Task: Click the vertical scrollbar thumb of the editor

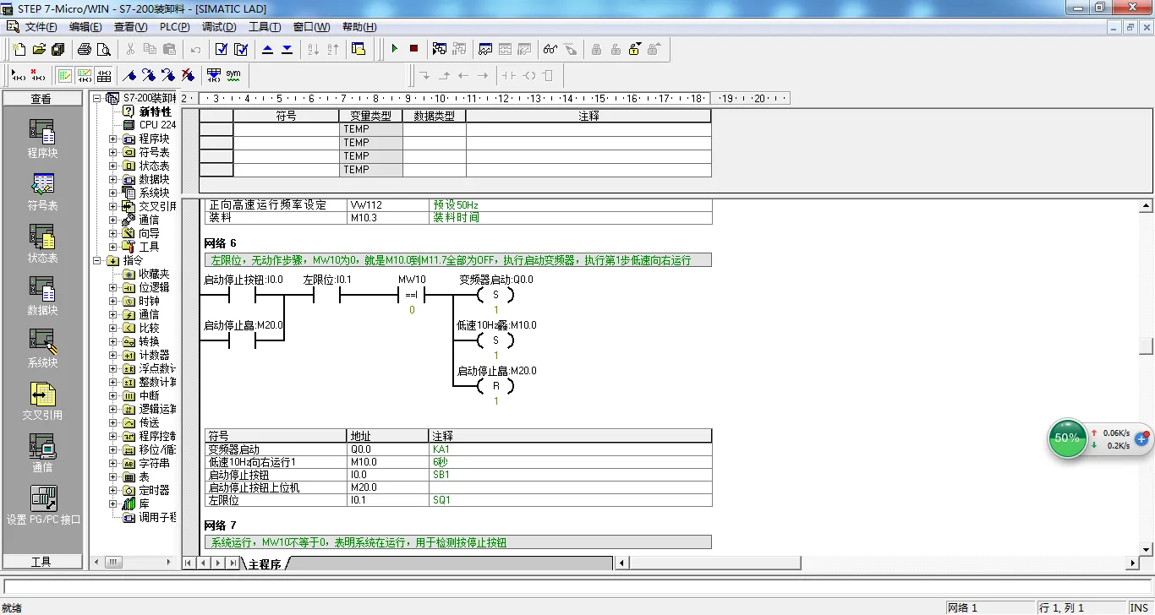Action: (1147, 346)
